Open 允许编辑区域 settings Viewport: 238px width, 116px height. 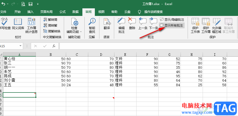217,26
